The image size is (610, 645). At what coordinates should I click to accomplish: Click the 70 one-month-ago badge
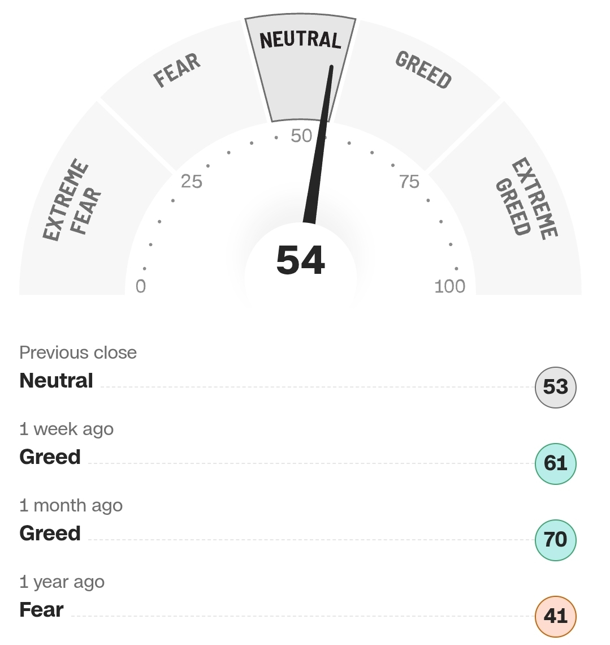pyautogui.click(x=556, y=540)
